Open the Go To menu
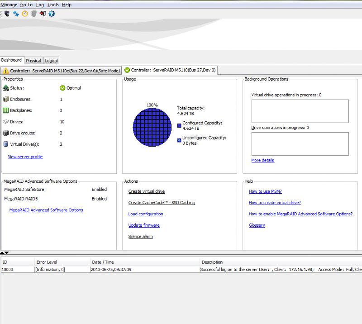 (26, 5)
